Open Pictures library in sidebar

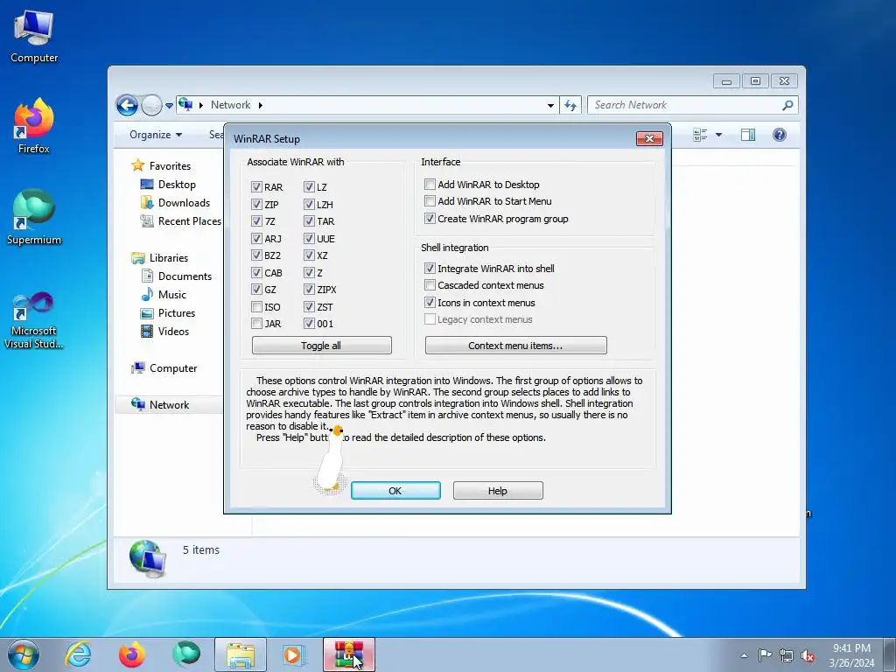(177, 312)
